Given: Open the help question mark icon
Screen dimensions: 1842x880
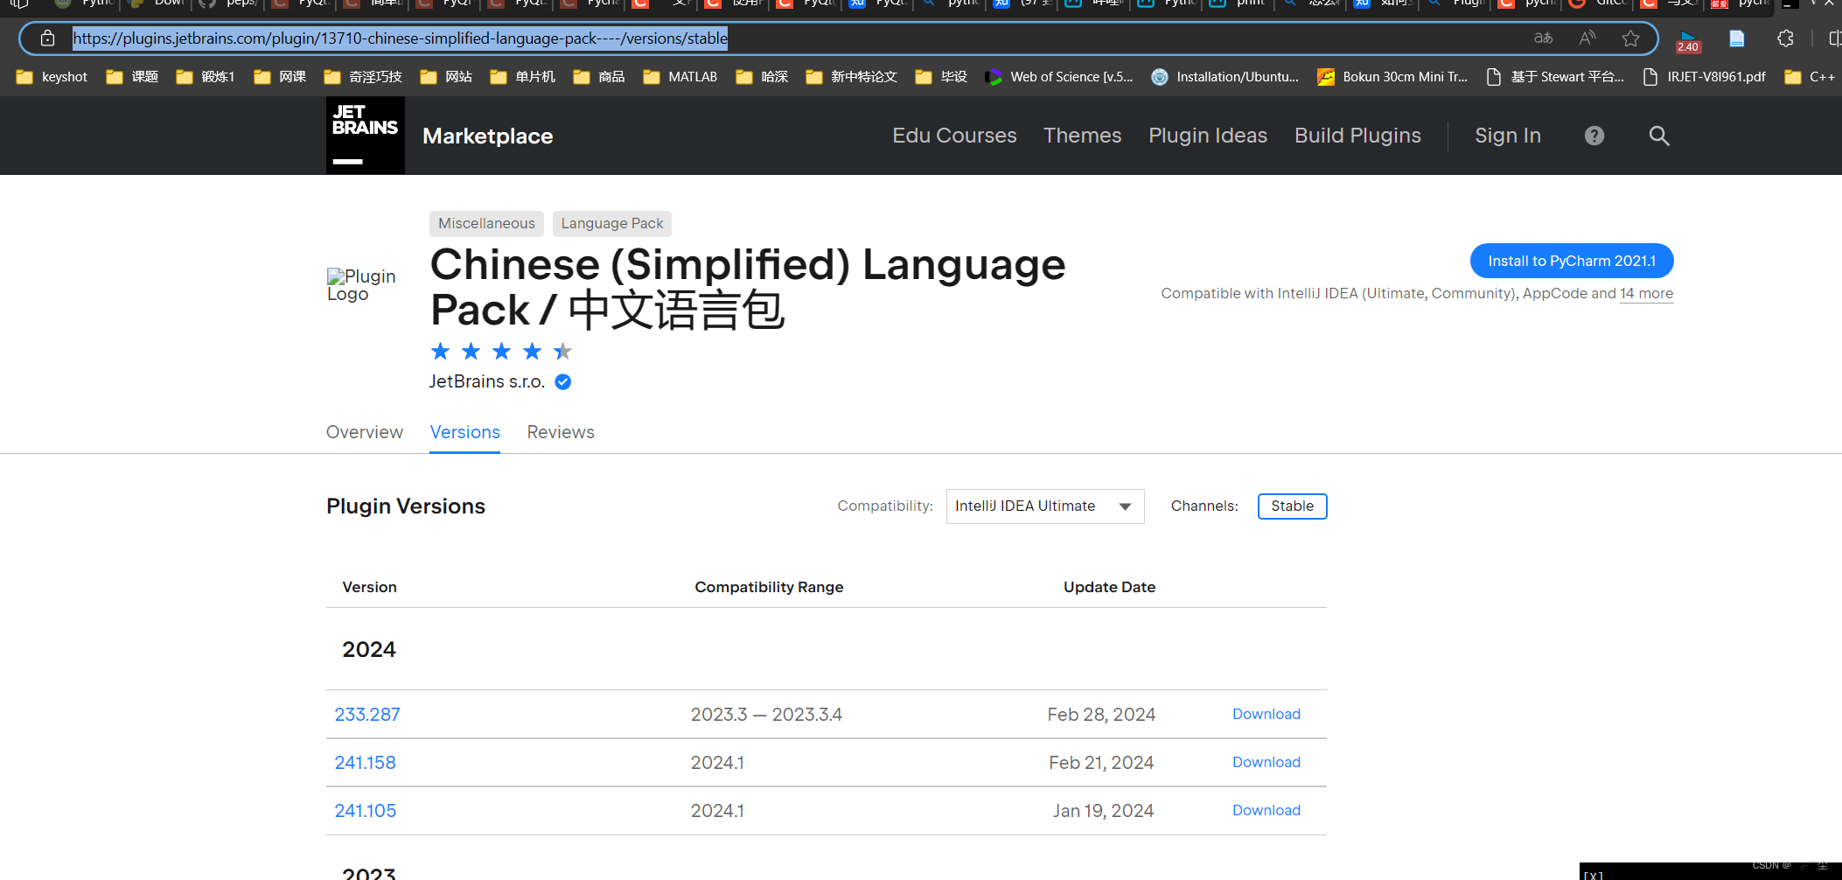Looking at the screenshot, I should tap(1594, 136).
